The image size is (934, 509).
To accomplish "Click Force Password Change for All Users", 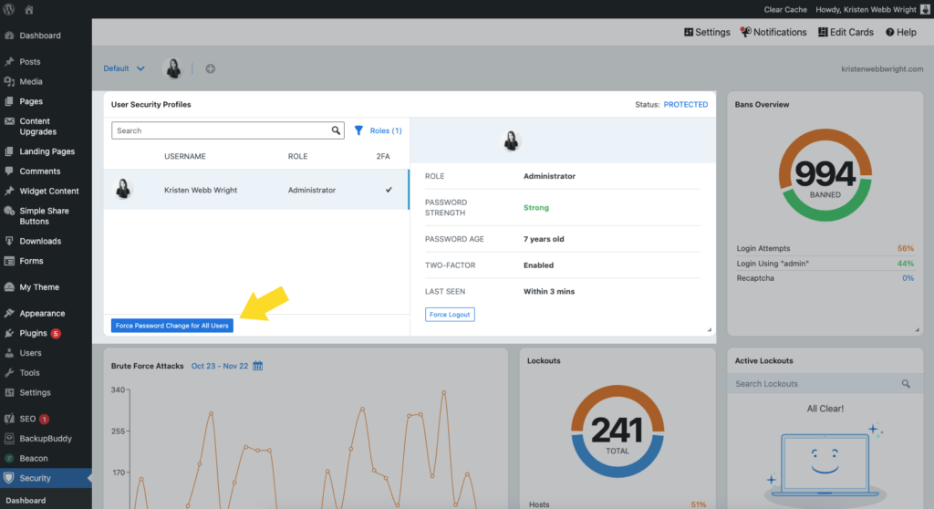I will 172,326.
